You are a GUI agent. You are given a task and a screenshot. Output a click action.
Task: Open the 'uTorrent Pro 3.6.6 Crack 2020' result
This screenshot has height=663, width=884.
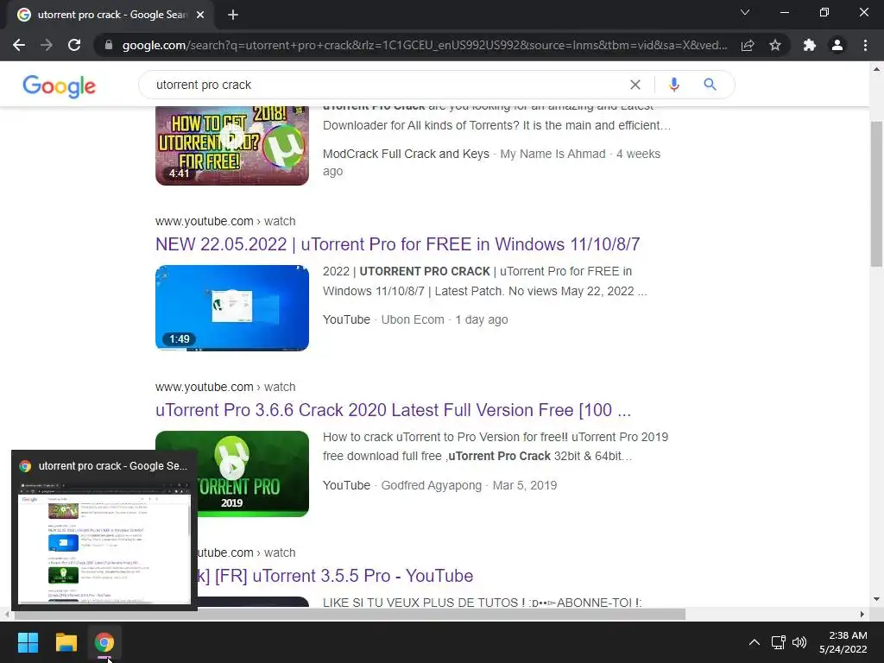[393, 410]
